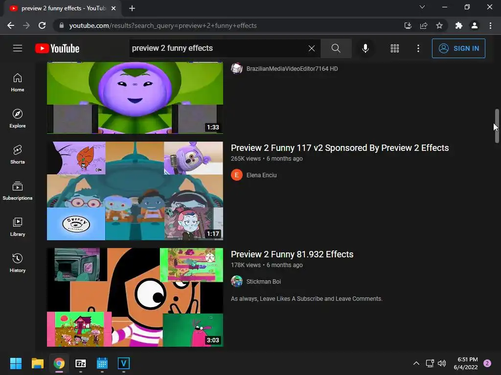
Task: Open Chrome extensions puzzle icon
Action: point(459,25)
